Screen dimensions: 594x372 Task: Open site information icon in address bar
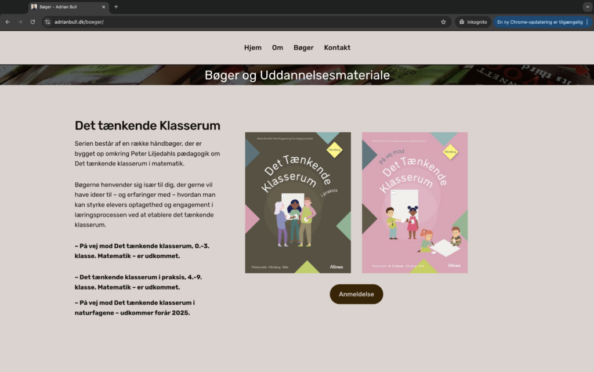(x=48, y=22)
